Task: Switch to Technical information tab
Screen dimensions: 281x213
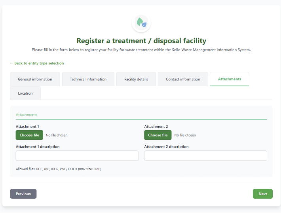Action: pyautogui.click(x=88, y=79)
